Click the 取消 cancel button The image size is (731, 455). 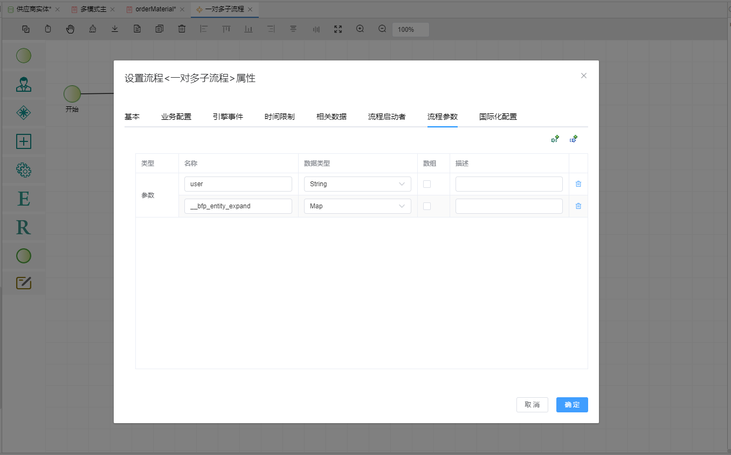(x=532, y=405)
